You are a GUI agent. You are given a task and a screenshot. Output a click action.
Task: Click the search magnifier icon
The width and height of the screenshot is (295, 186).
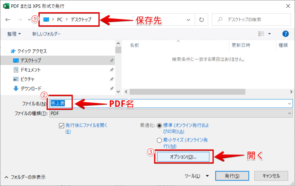[x=220, y=19]
